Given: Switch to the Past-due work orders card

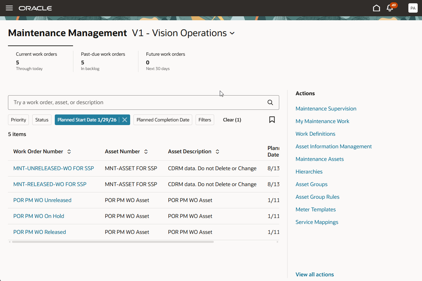Looking at the screenshot, I should (103, 61).
